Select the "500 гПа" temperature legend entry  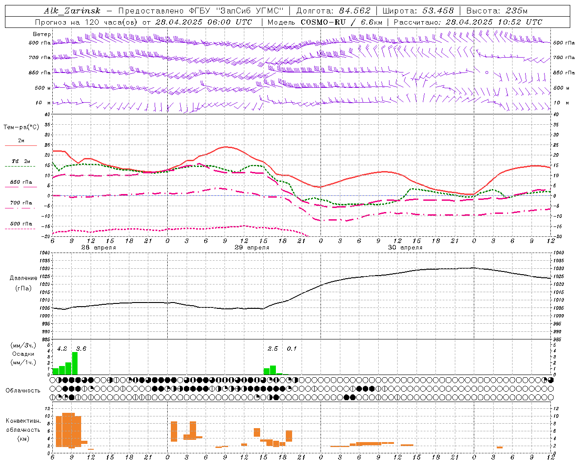coord(21,224)
